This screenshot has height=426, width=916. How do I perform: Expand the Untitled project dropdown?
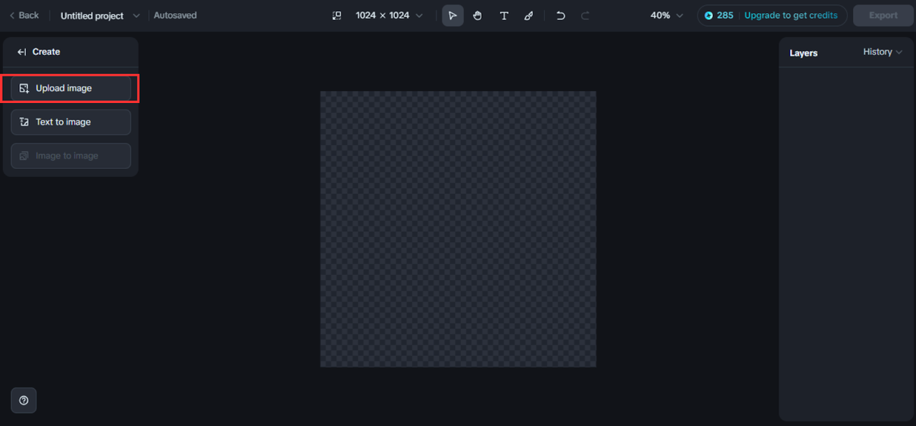(x=136, y=16)
